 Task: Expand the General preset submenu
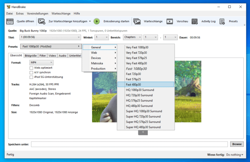coord(100,47)
